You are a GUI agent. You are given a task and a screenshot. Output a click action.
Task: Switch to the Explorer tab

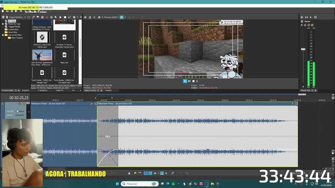point(26,90)
